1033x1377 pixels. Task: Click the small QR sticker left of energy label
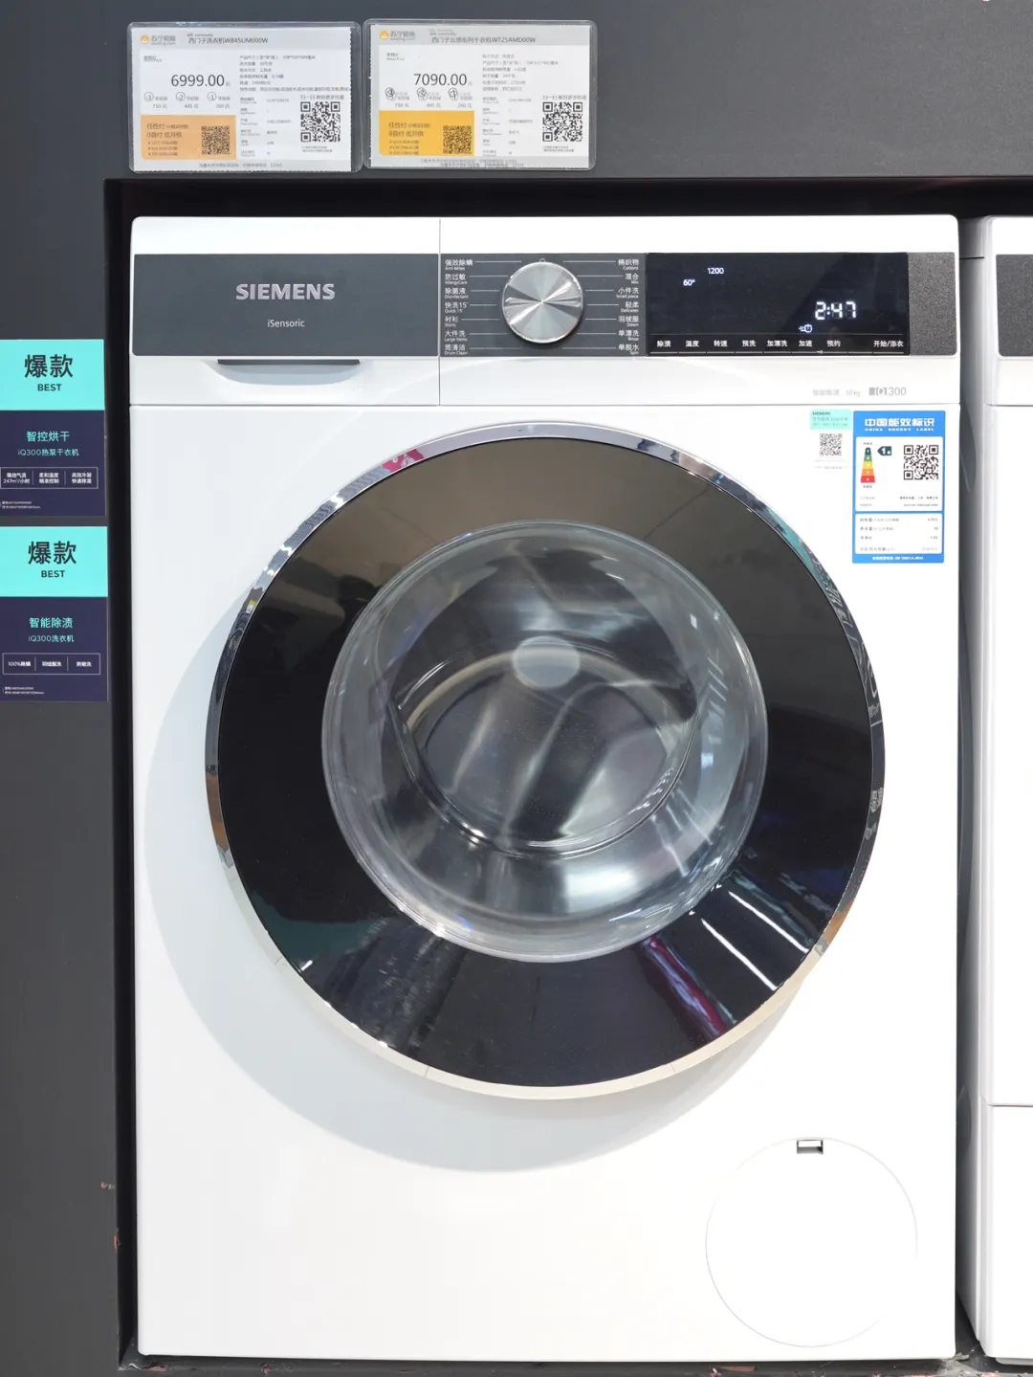tap(830, 444)
